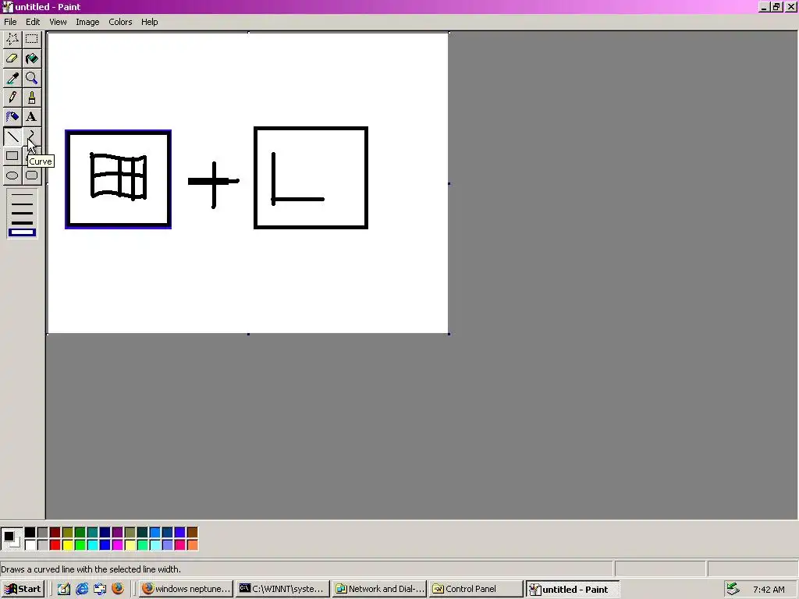Click the Paint icon in title bar

[7, 6]
